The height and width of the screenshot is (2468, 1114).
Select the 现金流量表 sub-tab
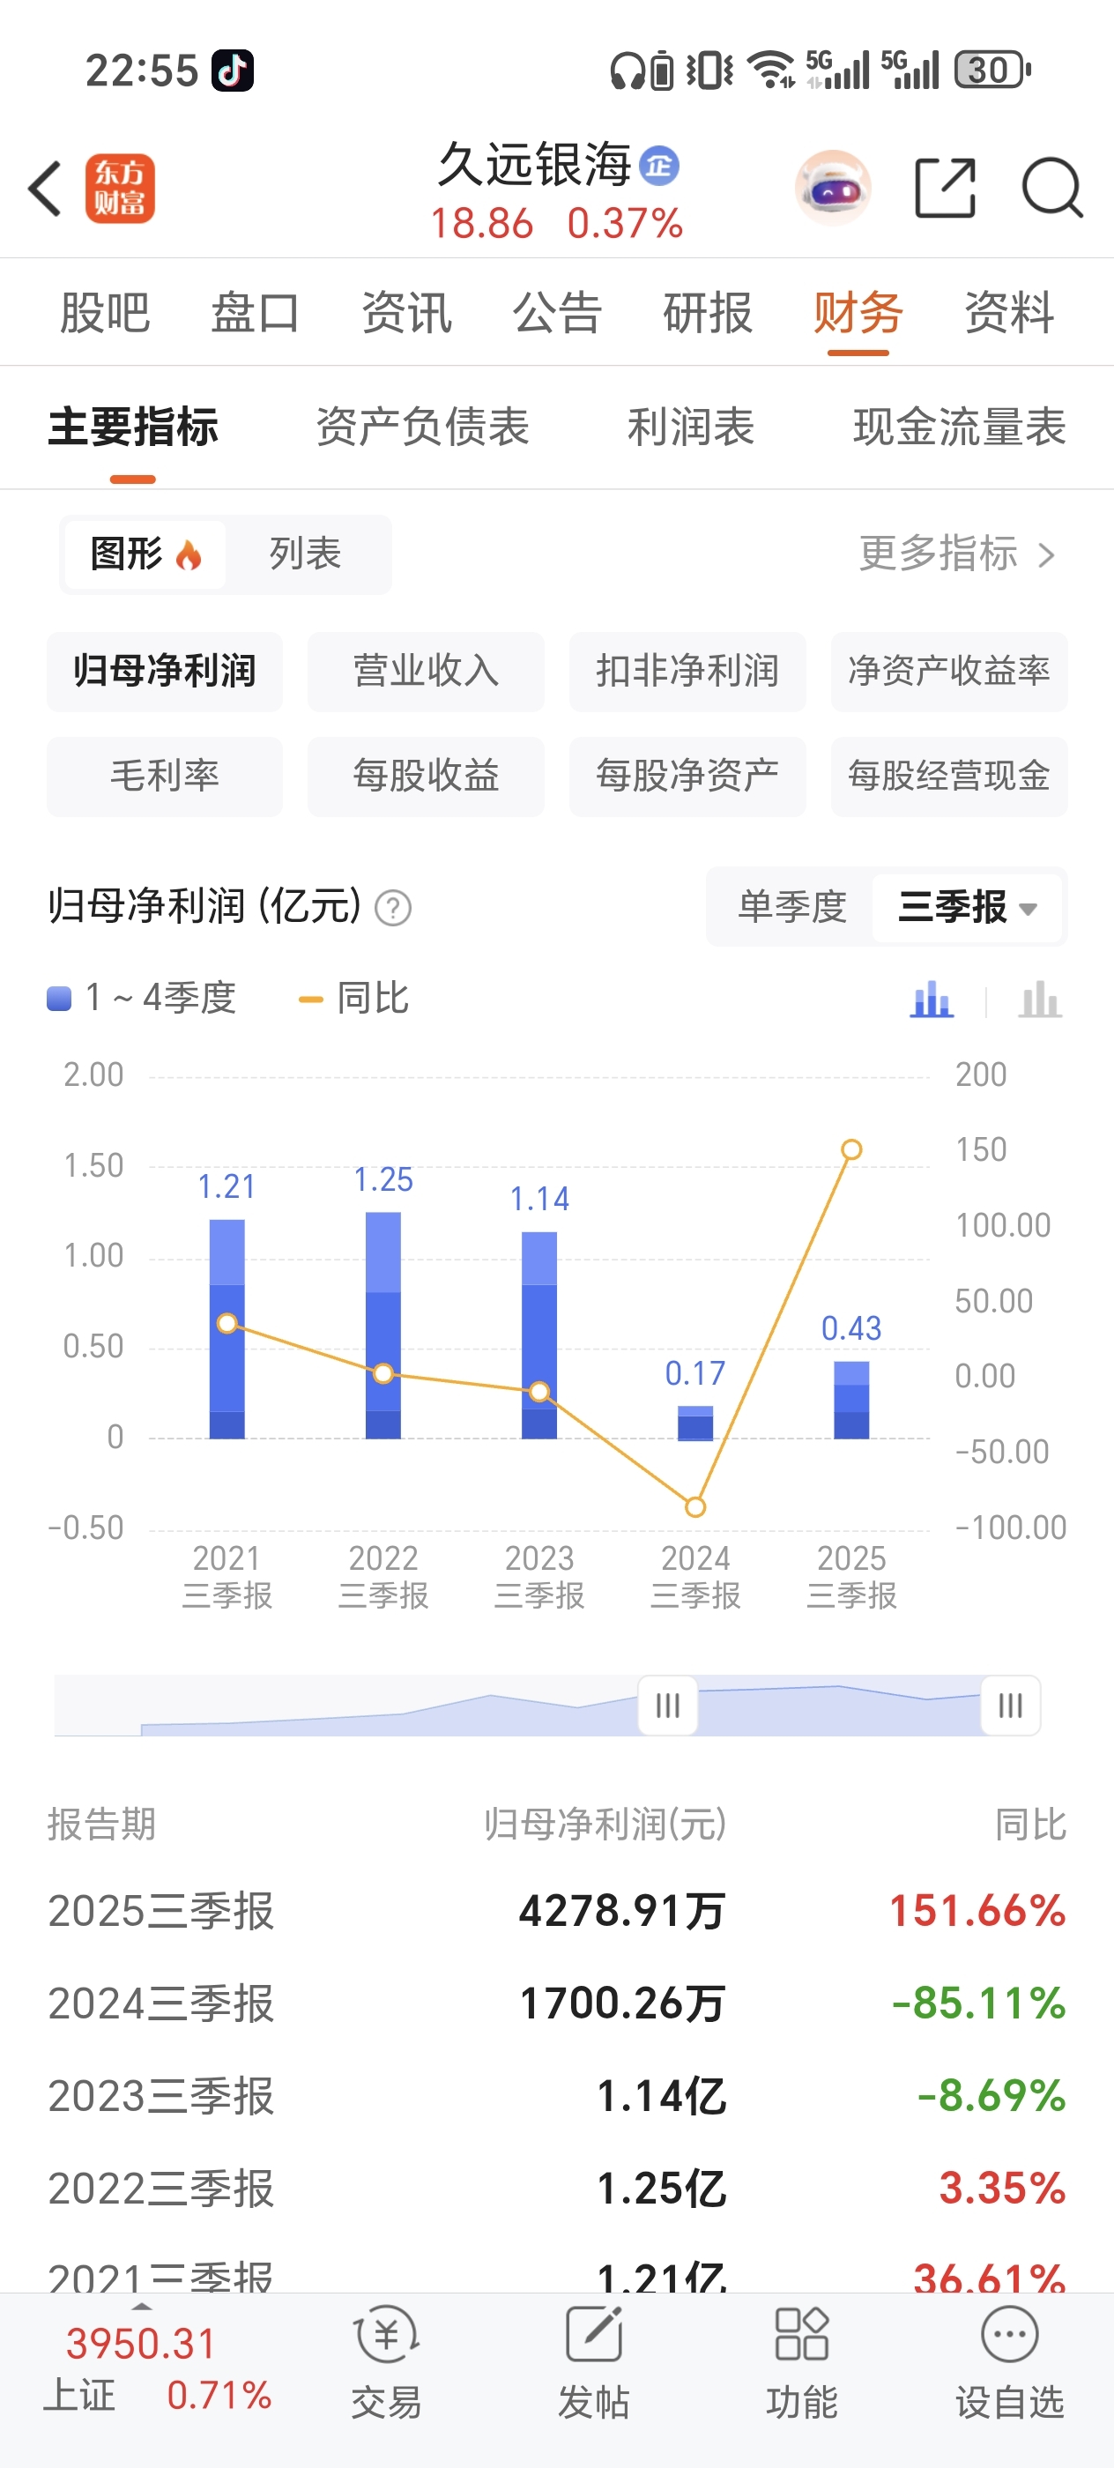[960, 427]
